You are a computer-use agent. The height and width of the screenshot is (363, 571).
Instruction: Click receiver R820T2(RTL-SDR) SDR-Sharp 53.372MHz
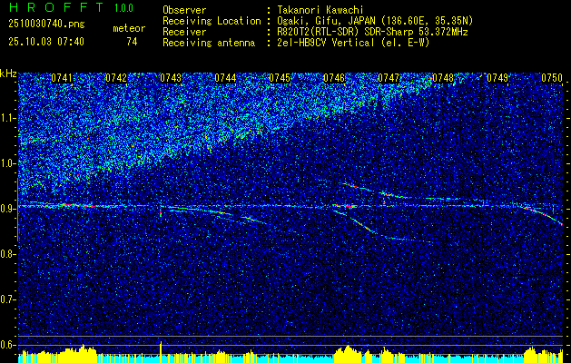point(372,32)
